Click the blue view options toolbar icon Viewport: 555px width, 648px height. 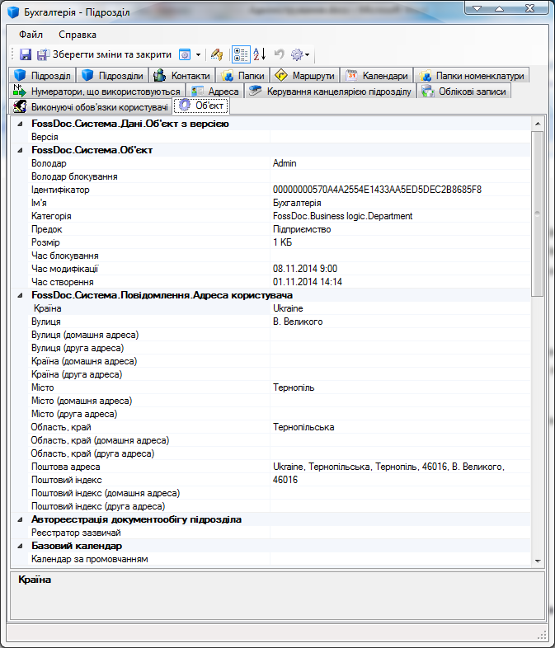(184, 54)
